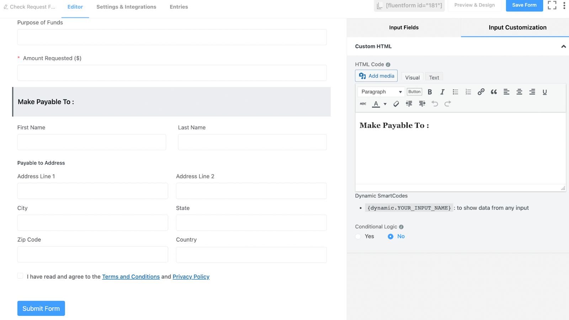Open the Input Fields tab
Image resolution: width=569 pixels, height=320 pixels.
tap(404, 28)
